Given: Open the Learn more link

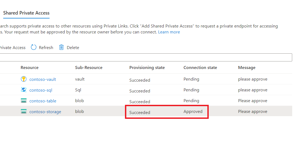Looking at the screenshot, I should click(169, 32).
